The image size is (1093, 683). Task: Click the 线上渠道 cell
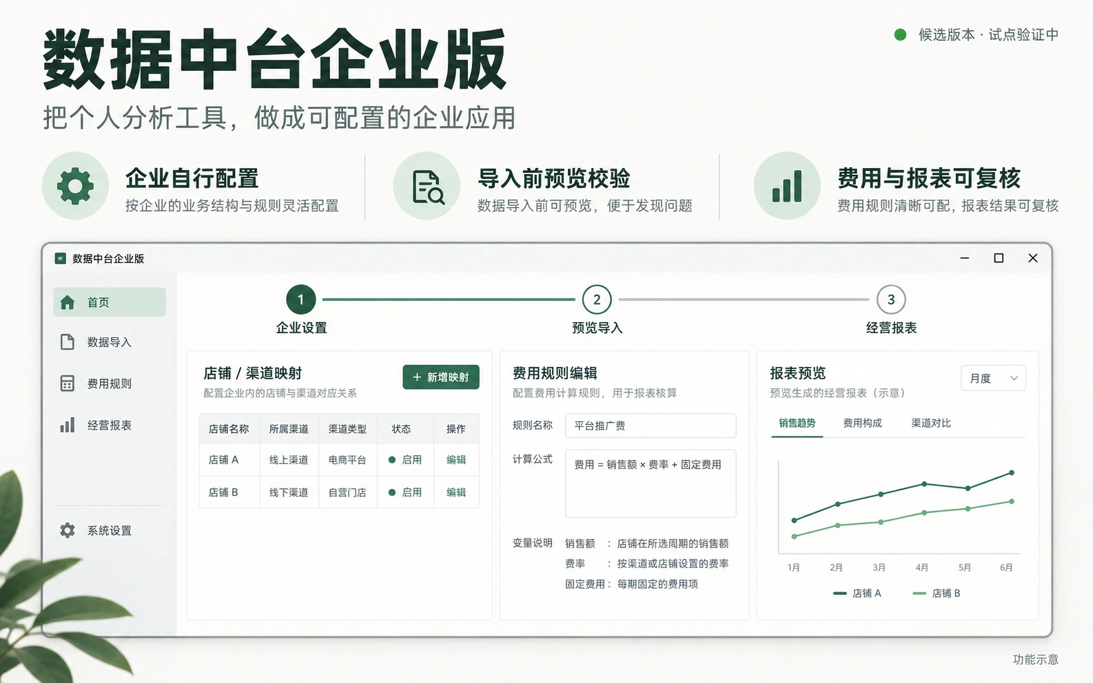click(289, 460)
